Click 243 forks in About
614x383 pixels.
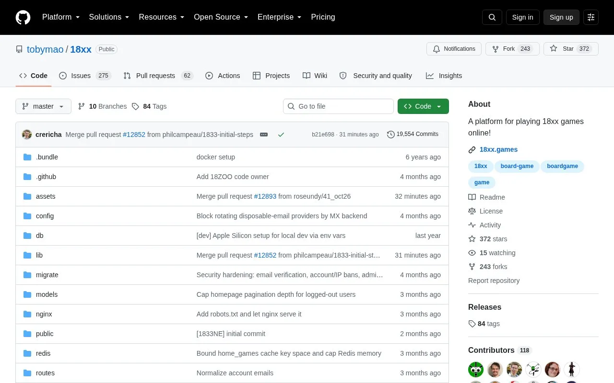(x=488, y=267)
